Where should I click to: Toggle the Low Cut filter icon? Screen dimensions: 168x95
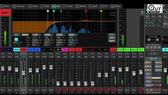16,39
